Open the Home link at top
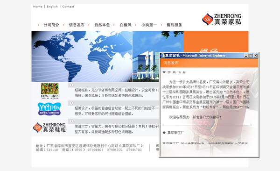Screen dimensions: 280x171 click(38, 7)
